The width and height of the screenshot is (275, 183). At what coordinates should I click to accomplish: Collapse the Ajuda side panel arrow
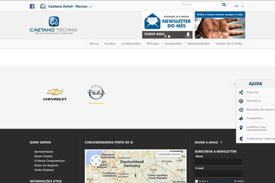pos(234,84)
